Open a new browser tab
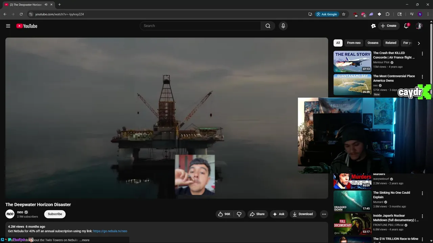The width and height of the screenshot is (433, 243). point(59,5)
